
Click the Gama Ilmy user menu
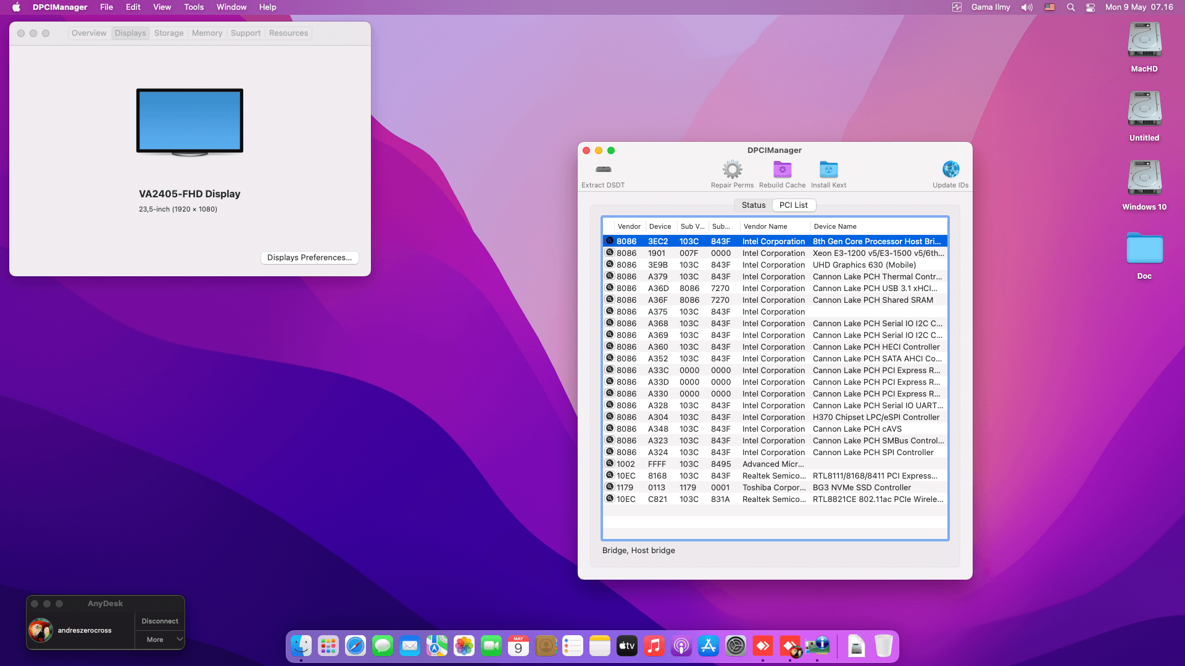coord(991,7)
